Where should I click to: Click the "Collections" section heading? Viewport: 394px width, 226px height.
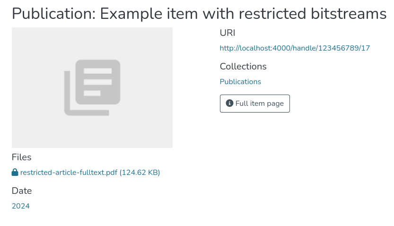[x=243, y=67]
